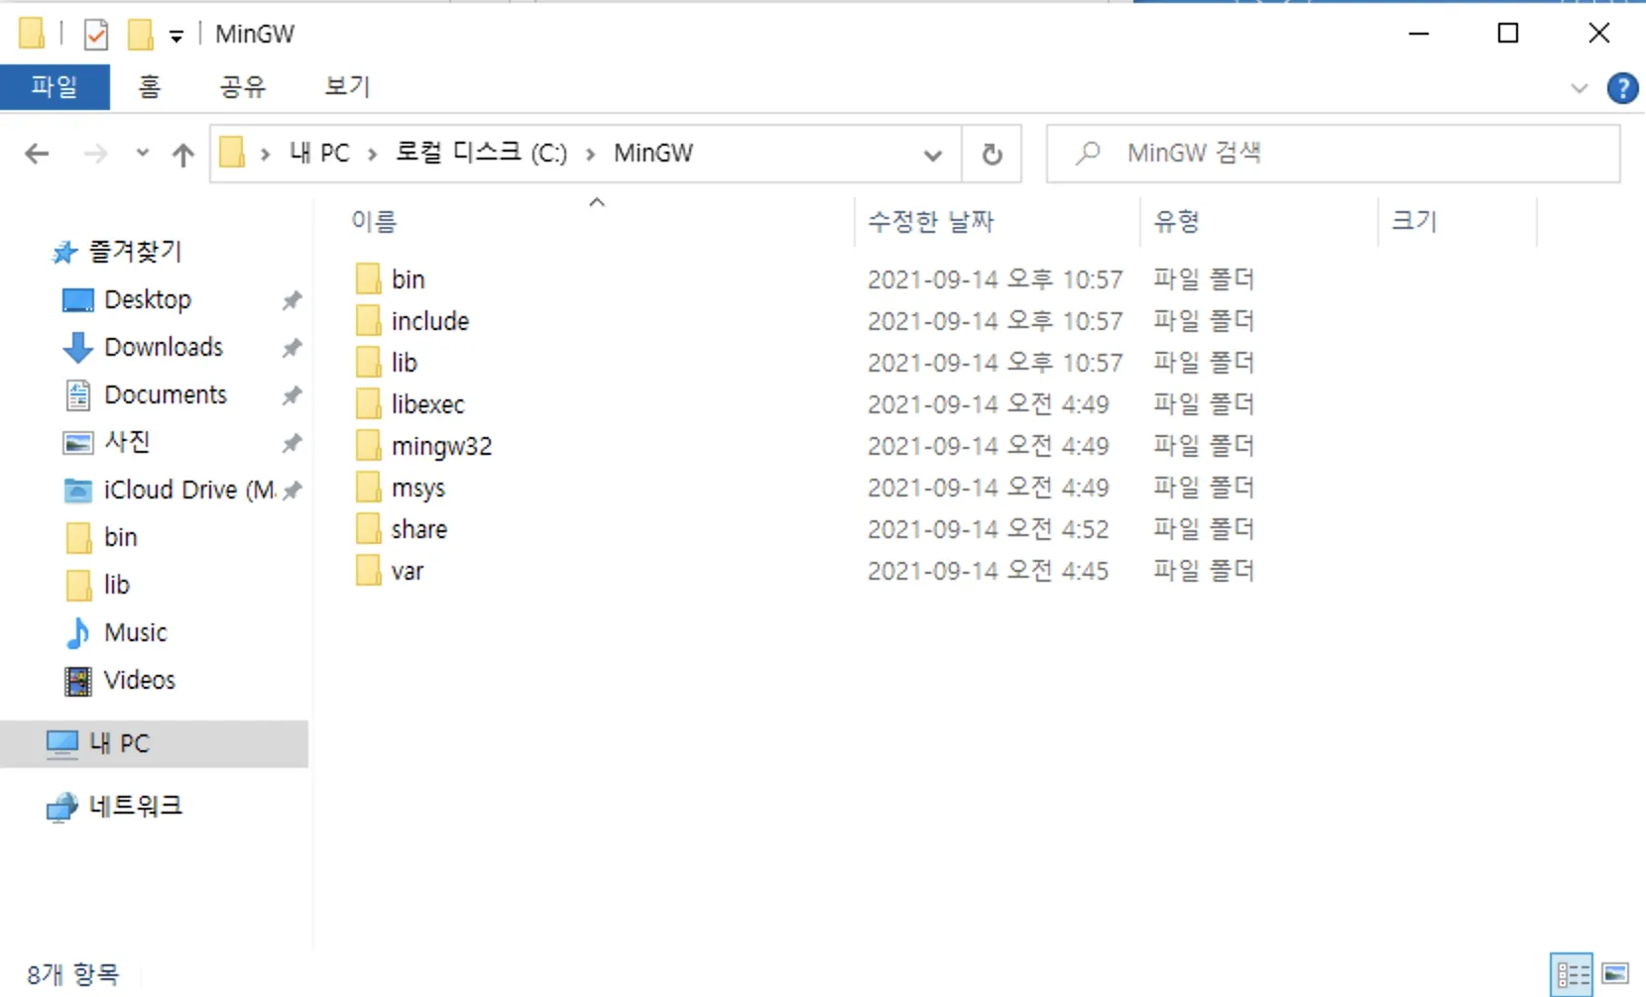
Task: Click the MinGW window title folder icon
Action: [32, 34]
